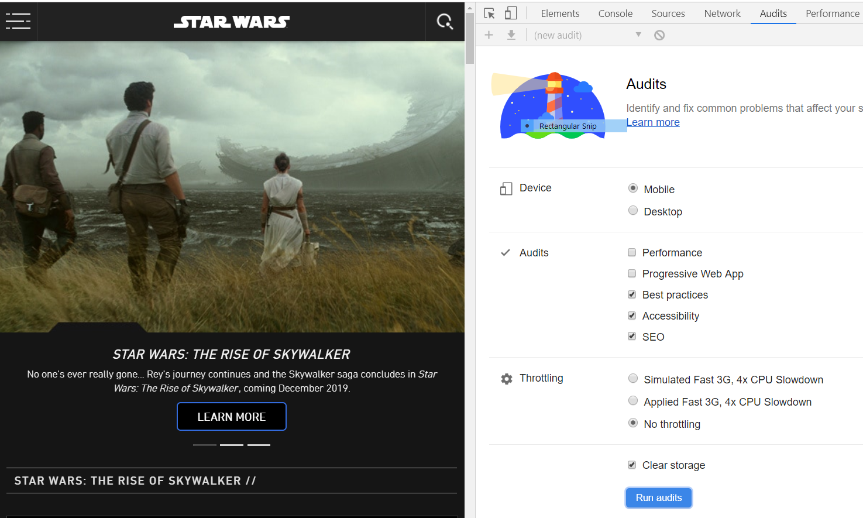Click the download report icon
863x518 pixels.
pos(511,35)
